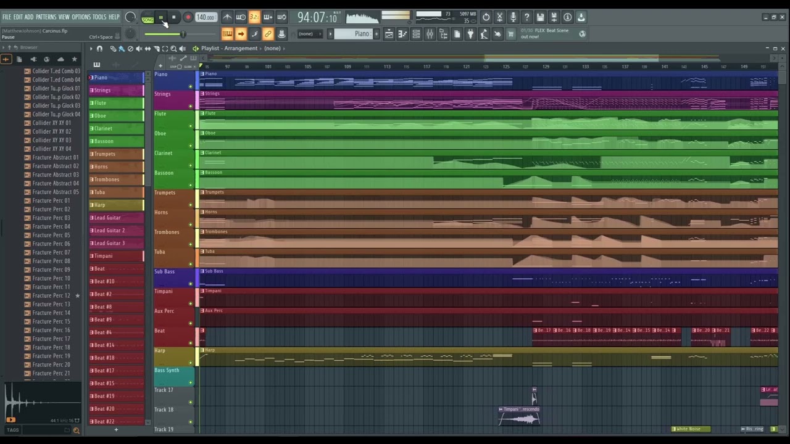Open the help question mark icon
The image size is (790, 444).
pyautogui.click(x=527, y=17)
